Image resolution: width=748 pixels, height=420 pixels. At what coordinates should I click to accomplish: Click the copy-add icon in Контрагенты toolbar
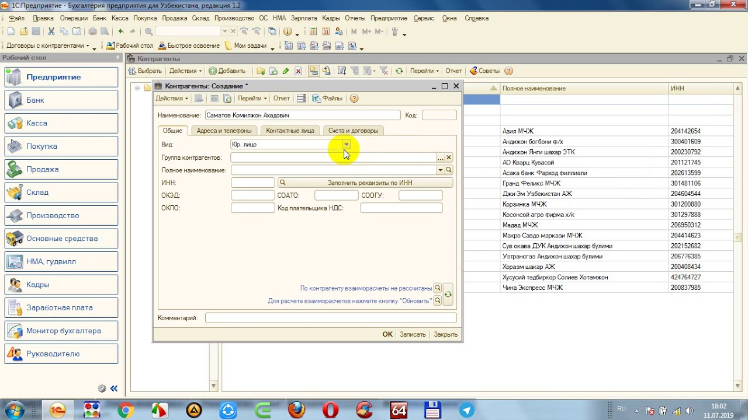coord(273,71)
